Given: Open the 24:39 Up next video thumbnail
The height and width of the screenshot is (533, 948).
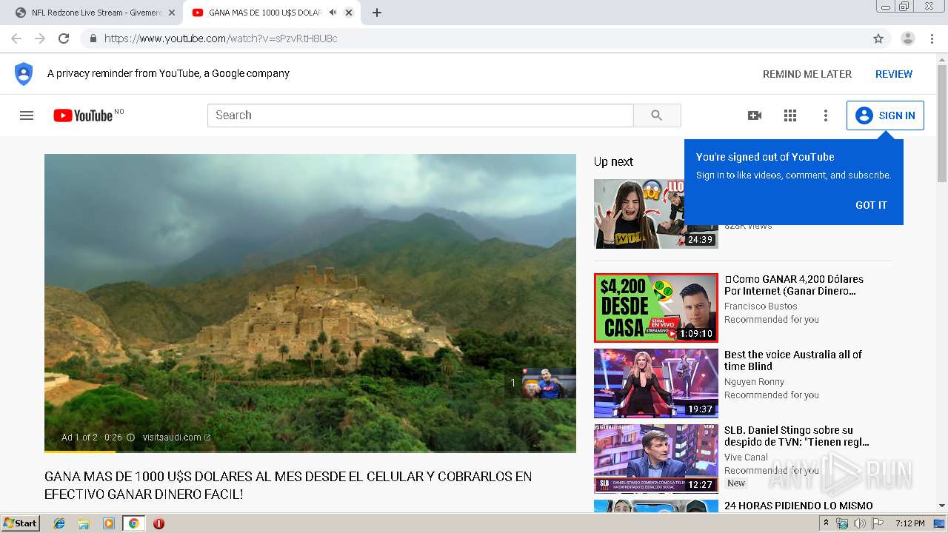Looking at the screenshot, I should coord(655,213).
